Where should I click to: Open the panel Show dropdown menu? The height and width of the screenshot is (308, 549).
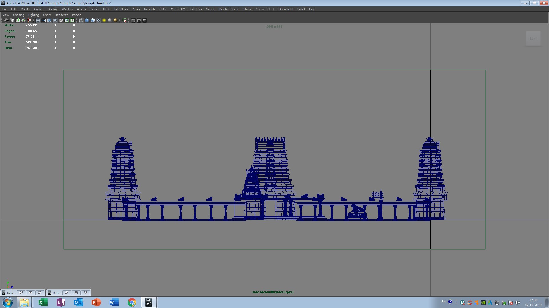47,15
